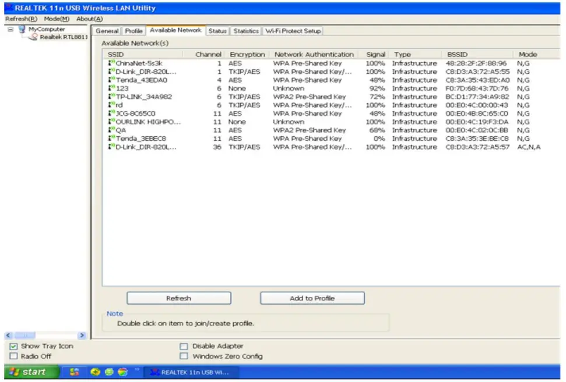Click the network icon beside QA
566x382 pixels.
[111, 129]
